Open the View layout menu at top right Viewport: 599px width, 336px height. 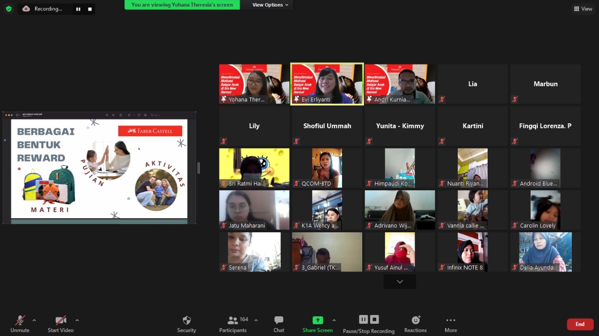coord(583,8)
